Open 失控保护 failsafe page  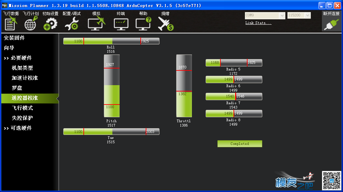coord(22,118)
